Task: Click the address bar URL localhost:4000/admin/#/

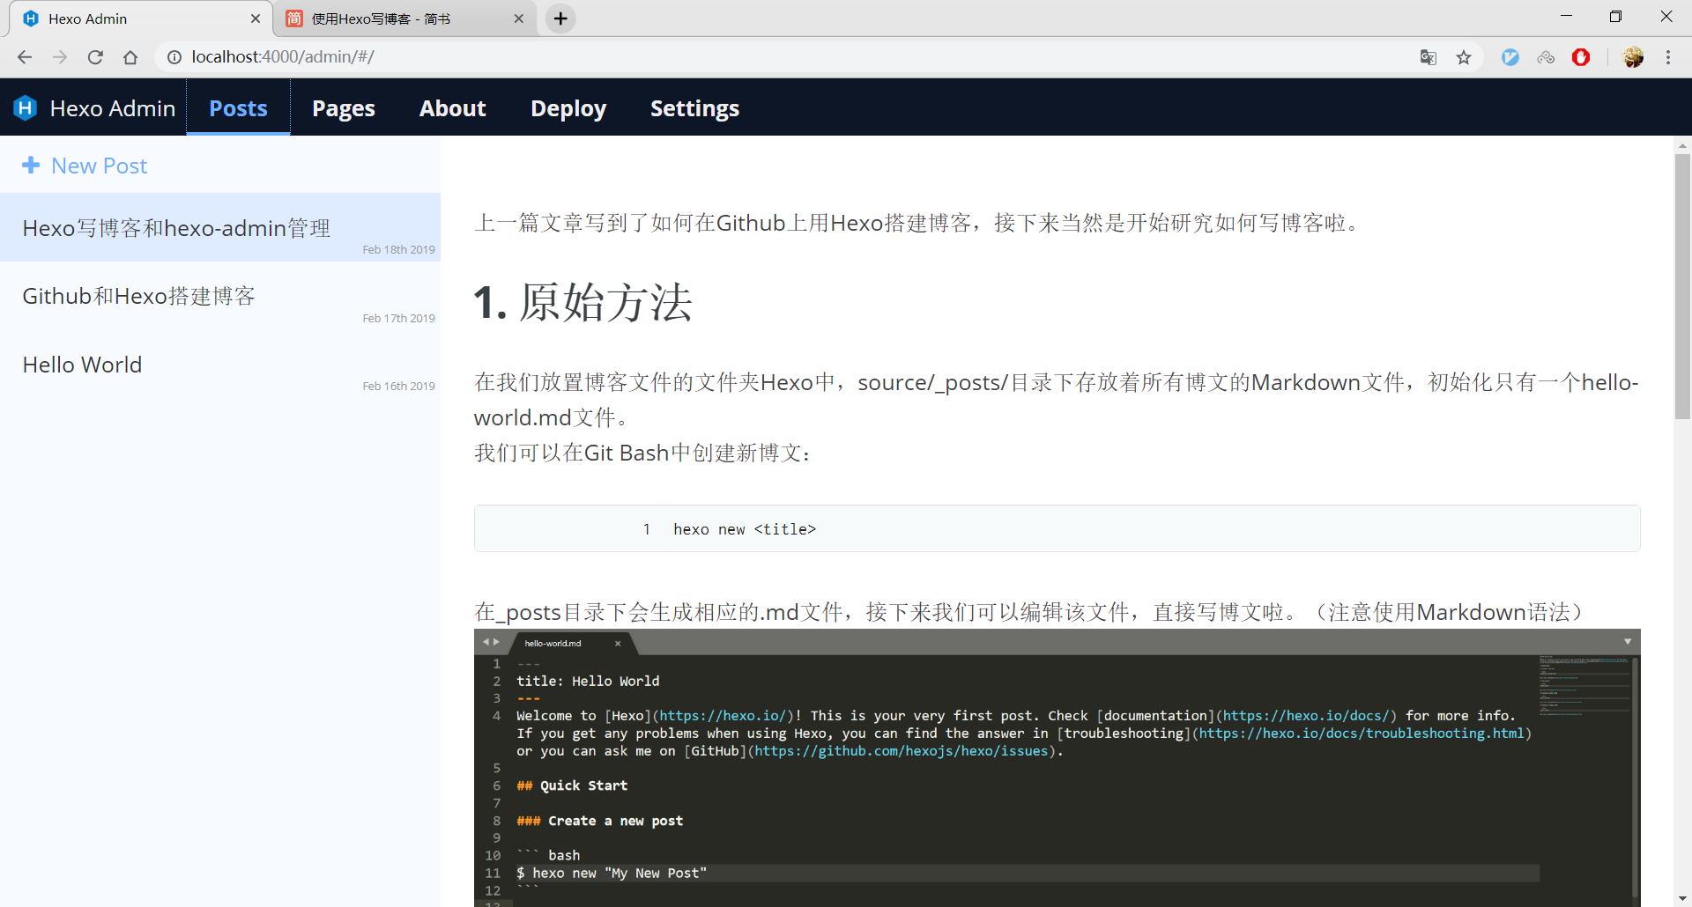Action: point(282,57)
